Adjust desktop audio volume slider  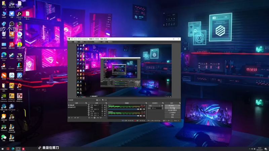(x=124, y=116)
